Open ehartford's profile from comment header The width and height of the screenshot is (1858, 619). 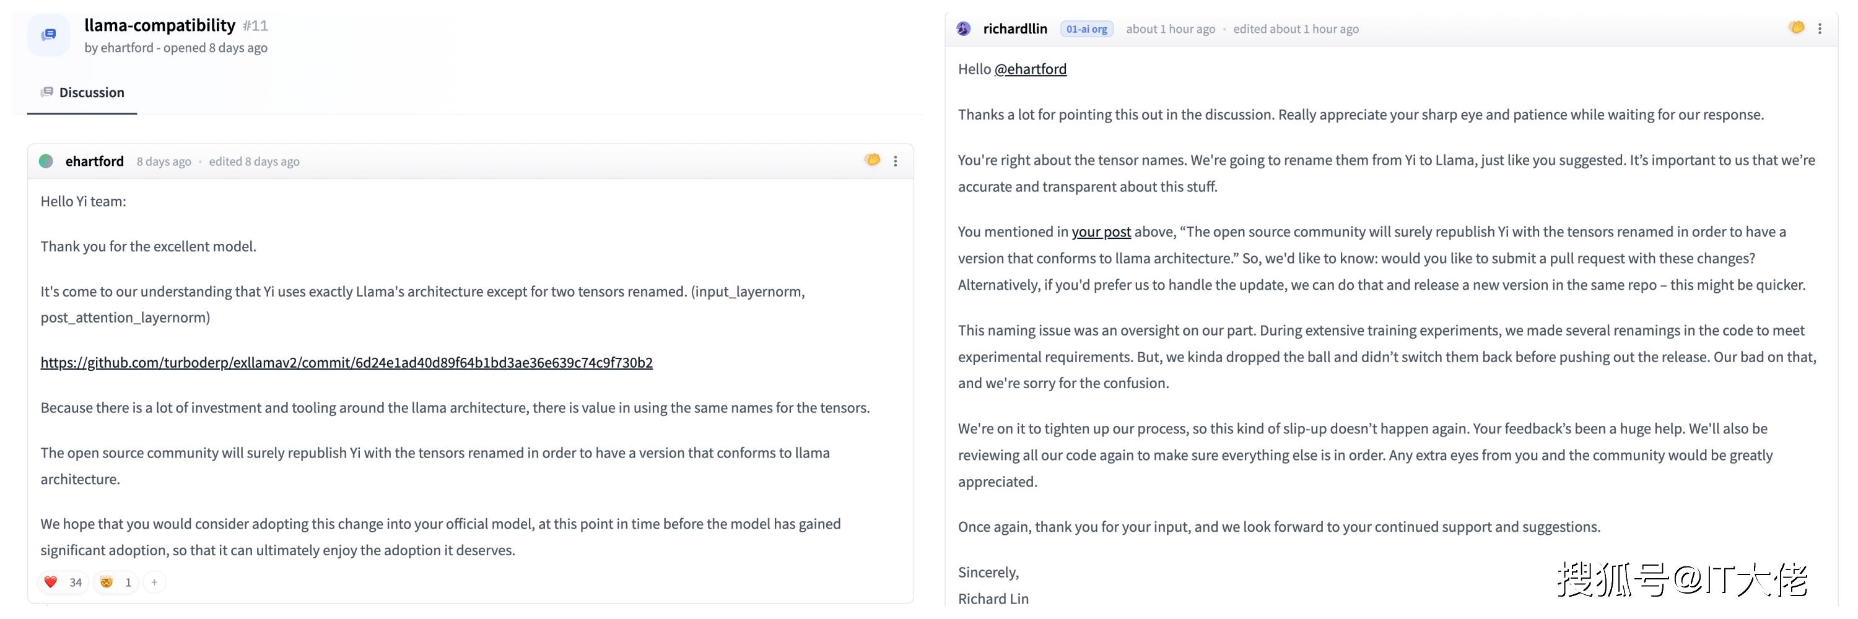tap(94, 162)
